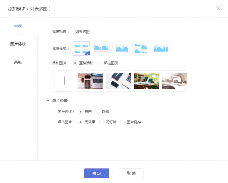Switch to the 图片特效 tab
This screenshot has height=183, width=228.
click(x=18, y=44)
